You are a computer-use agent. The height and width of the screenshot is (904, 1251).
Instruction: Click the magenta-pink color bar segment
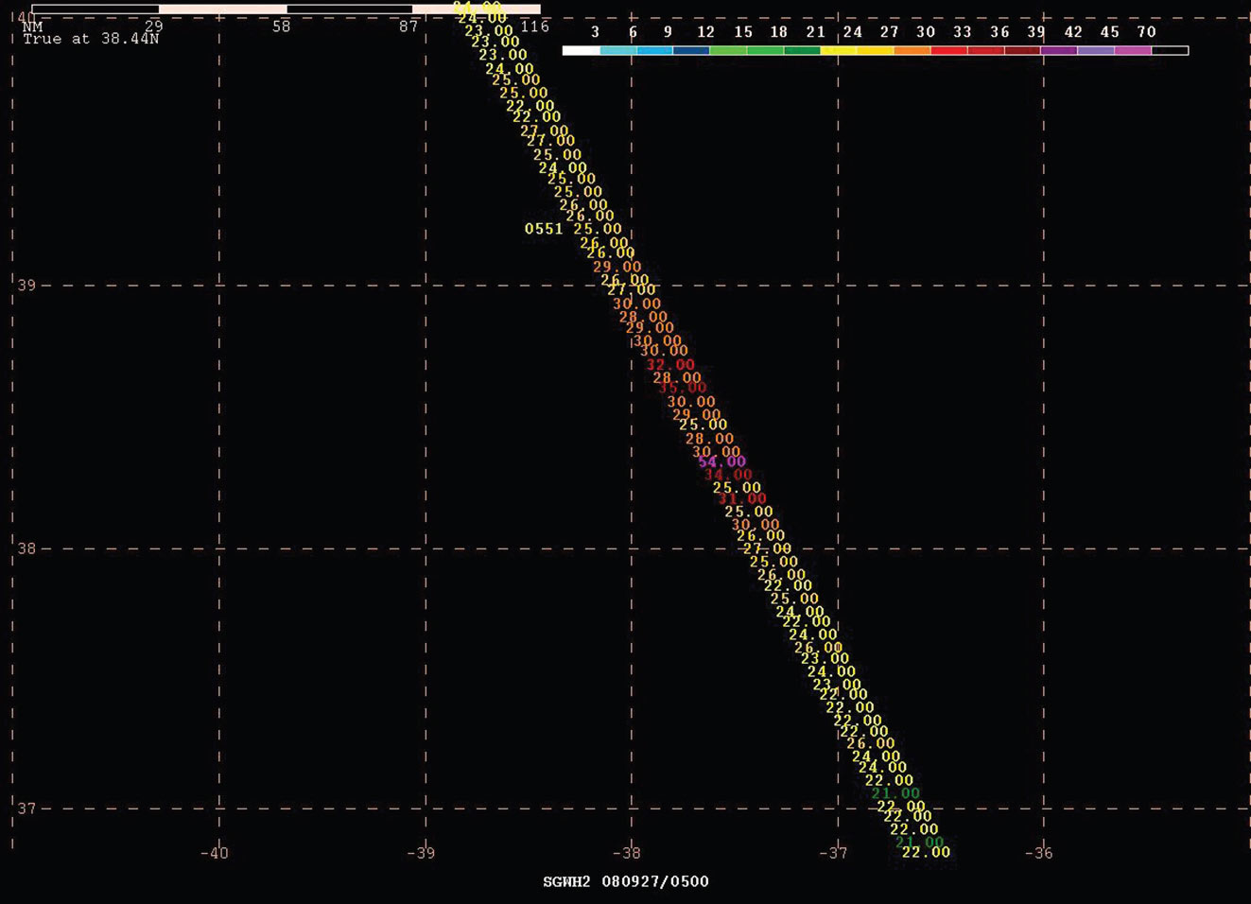point(1133,50)
